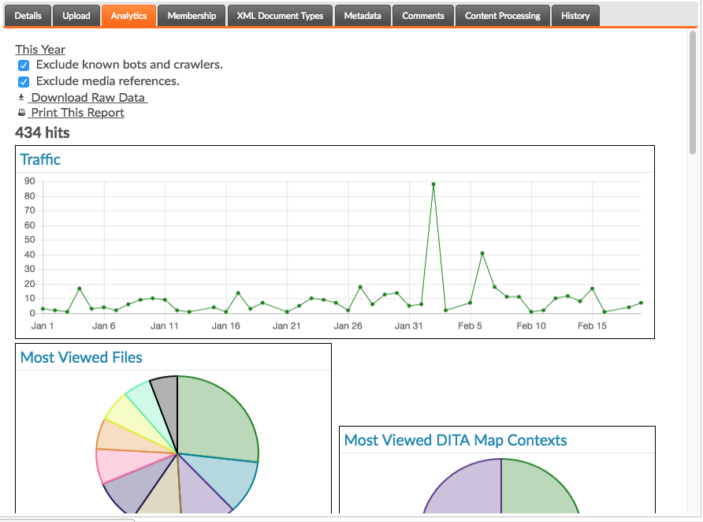Open the Details tab

pyautogui.click(x=28, y=16)
